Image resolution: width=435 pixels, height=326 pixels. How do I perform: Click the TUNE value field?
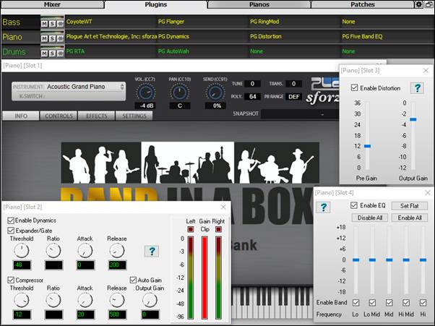[x=252, y=84]
